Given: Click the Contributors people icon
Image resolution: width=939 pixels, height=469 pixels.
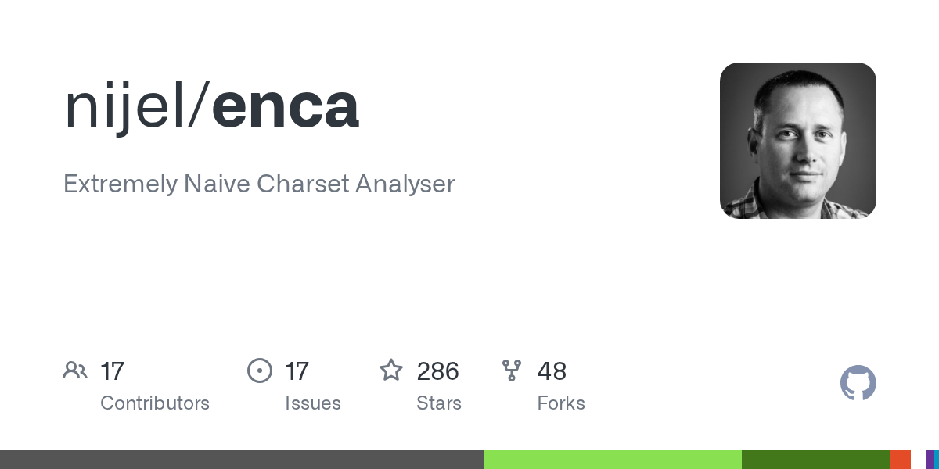Looking at the screenshot, I should (x=75, y=370).
